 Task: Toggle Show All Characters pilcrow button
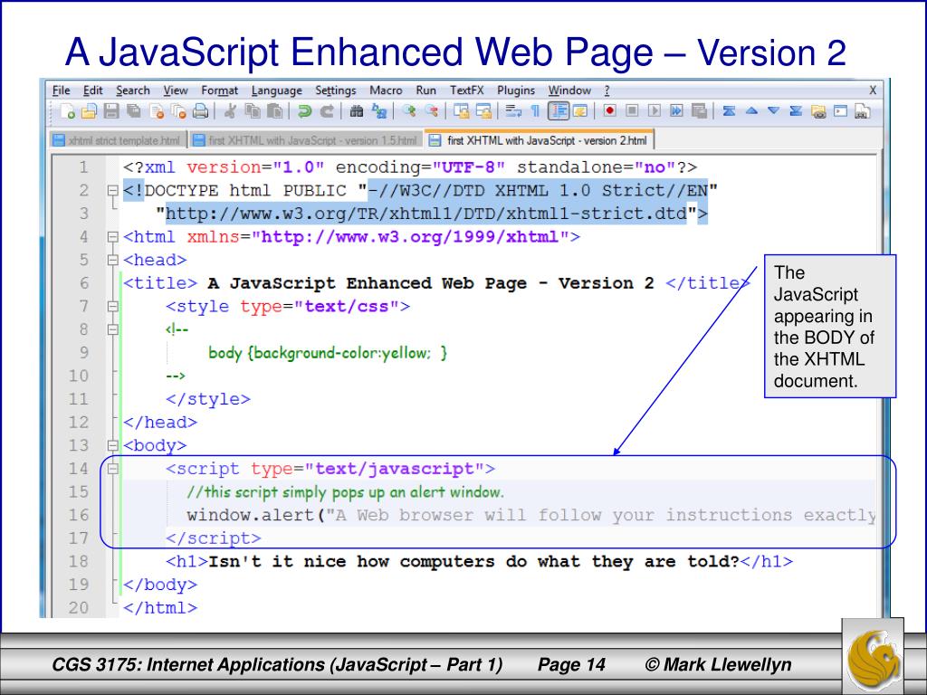(535, 110)
